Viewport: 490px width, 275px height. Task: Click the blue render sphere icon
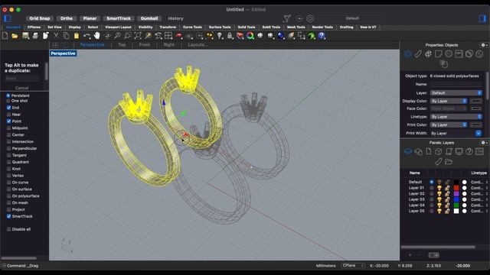click(x=281, y=36)
